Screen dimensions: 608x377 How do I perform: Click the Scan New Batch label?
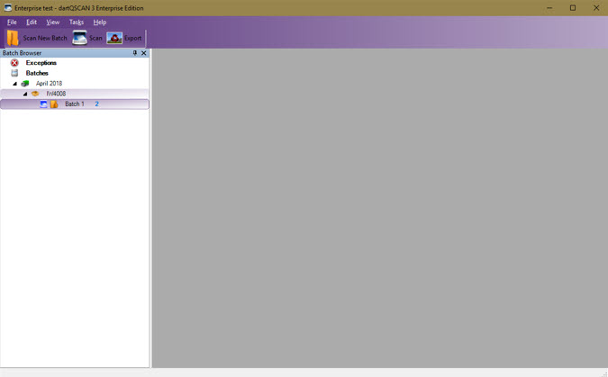tap(45, 38)
